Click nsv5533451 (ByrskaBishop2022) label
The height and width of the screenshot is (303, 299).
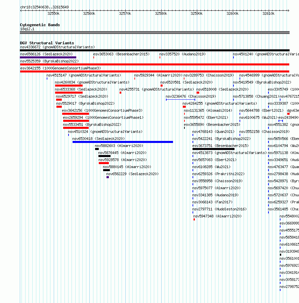tap(92, 124)
